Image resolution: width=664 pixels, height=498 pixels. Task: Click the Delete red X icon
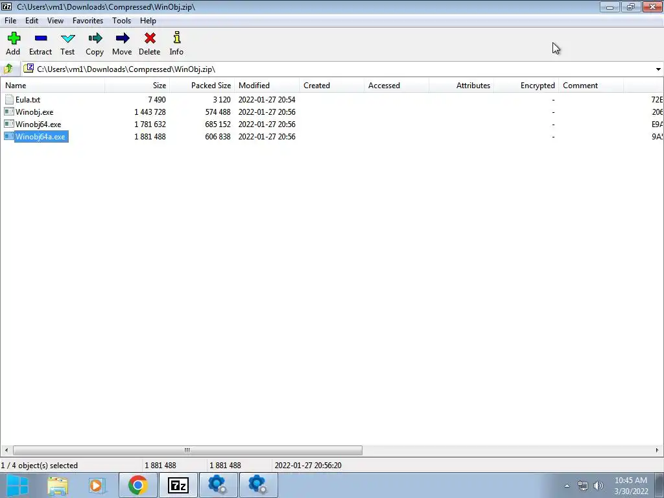click(150, 38)
